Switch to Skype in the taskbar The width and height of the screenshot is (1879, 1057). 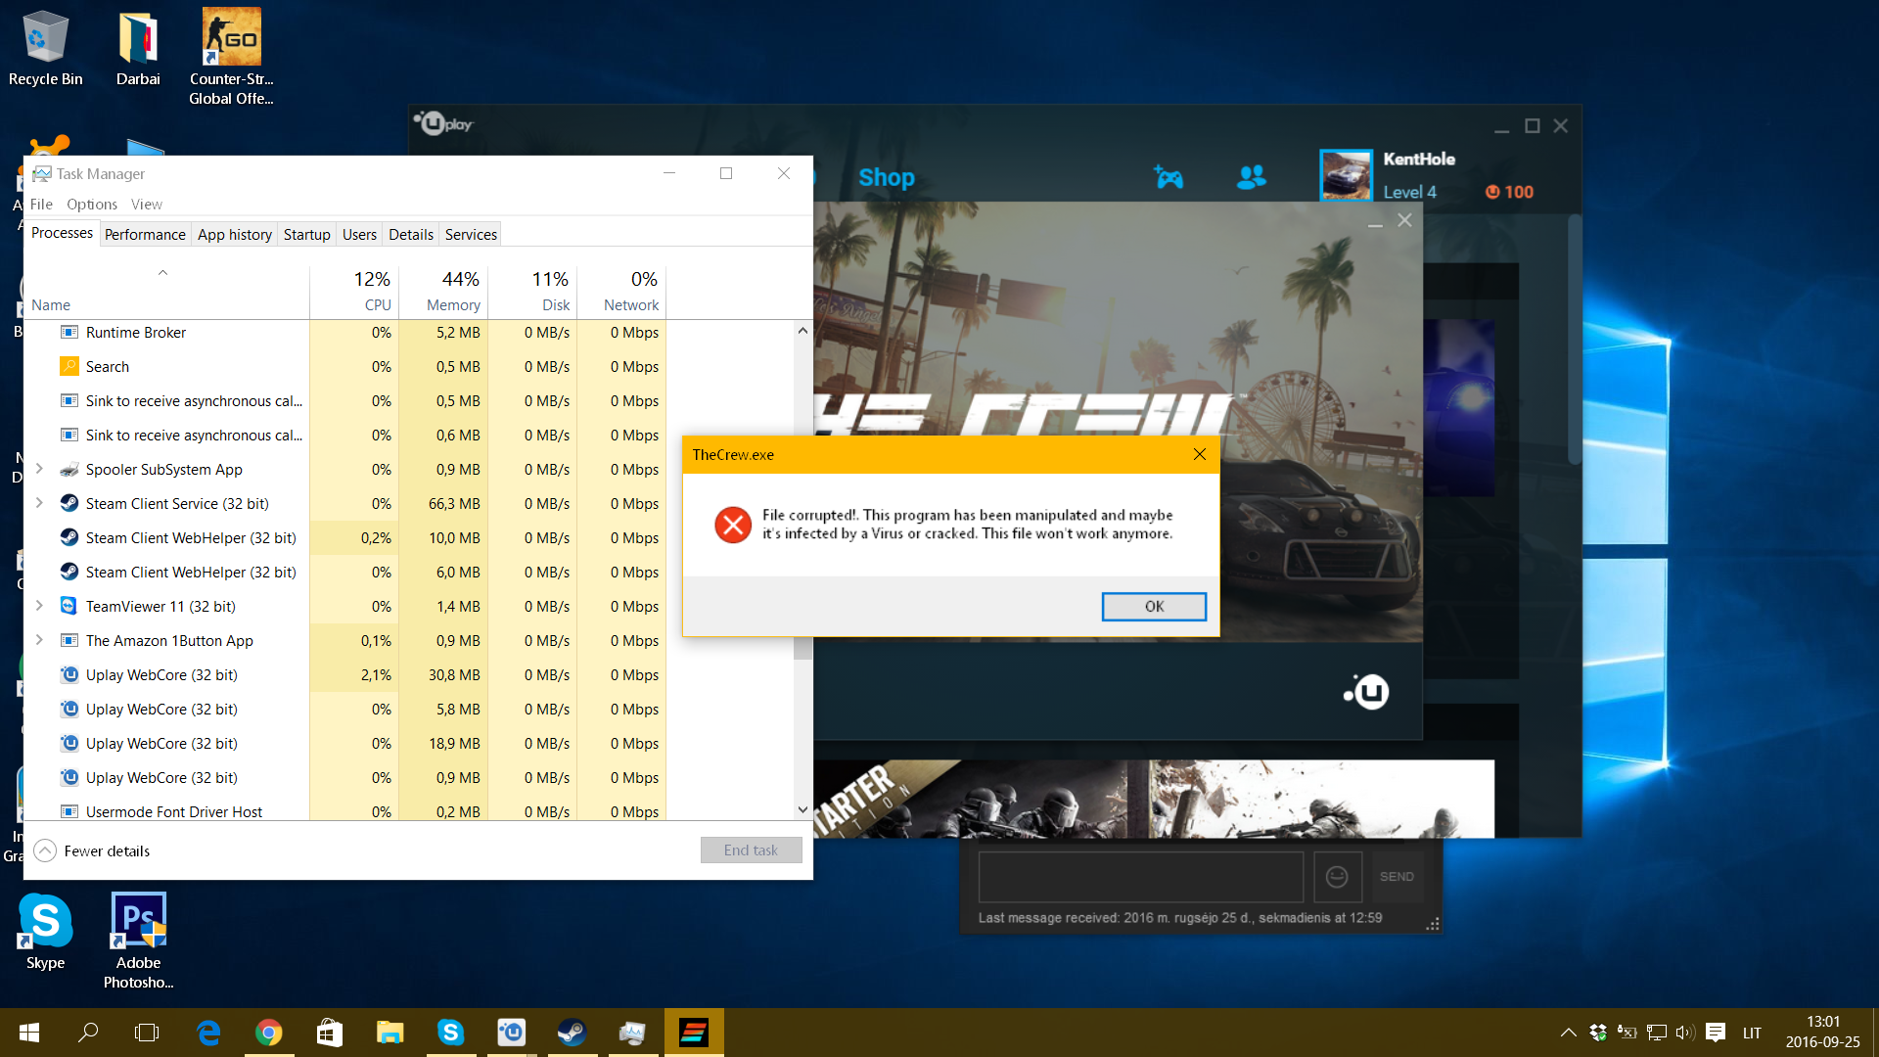click(450, 1033)
